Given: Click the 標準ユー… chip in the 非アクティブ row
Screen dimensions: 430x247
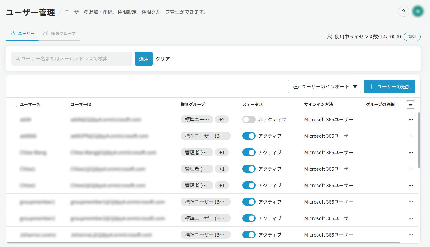Looking at the screenshot, I should [197, 119].
